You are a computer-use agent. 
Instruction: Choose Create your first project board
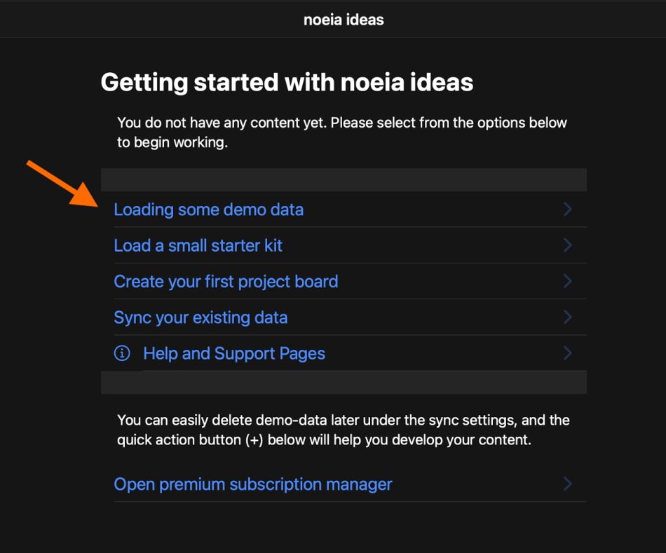pyautogui.click(x=226, y=282)
